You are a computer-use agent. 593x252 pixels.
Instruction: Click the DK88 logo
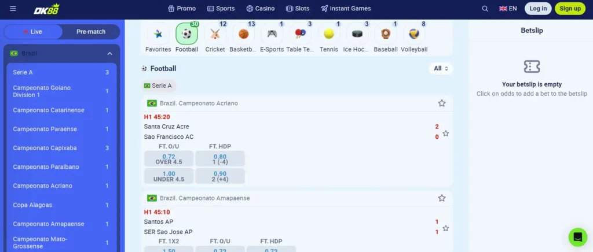(x=46, y=9)
